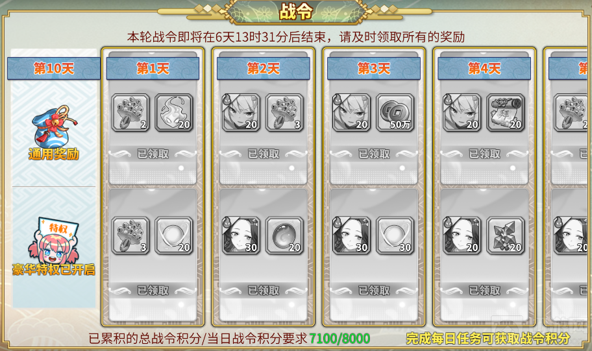This screenshot has width=592, height=351.
Task: Click 已领取 button under Day 2 general reward
Action: (x=264, y=154)
